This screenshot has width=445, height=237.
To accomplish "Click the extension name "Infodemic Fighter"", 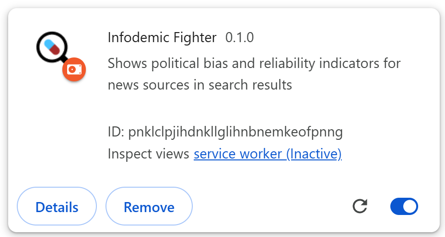I will pos(162,38).
